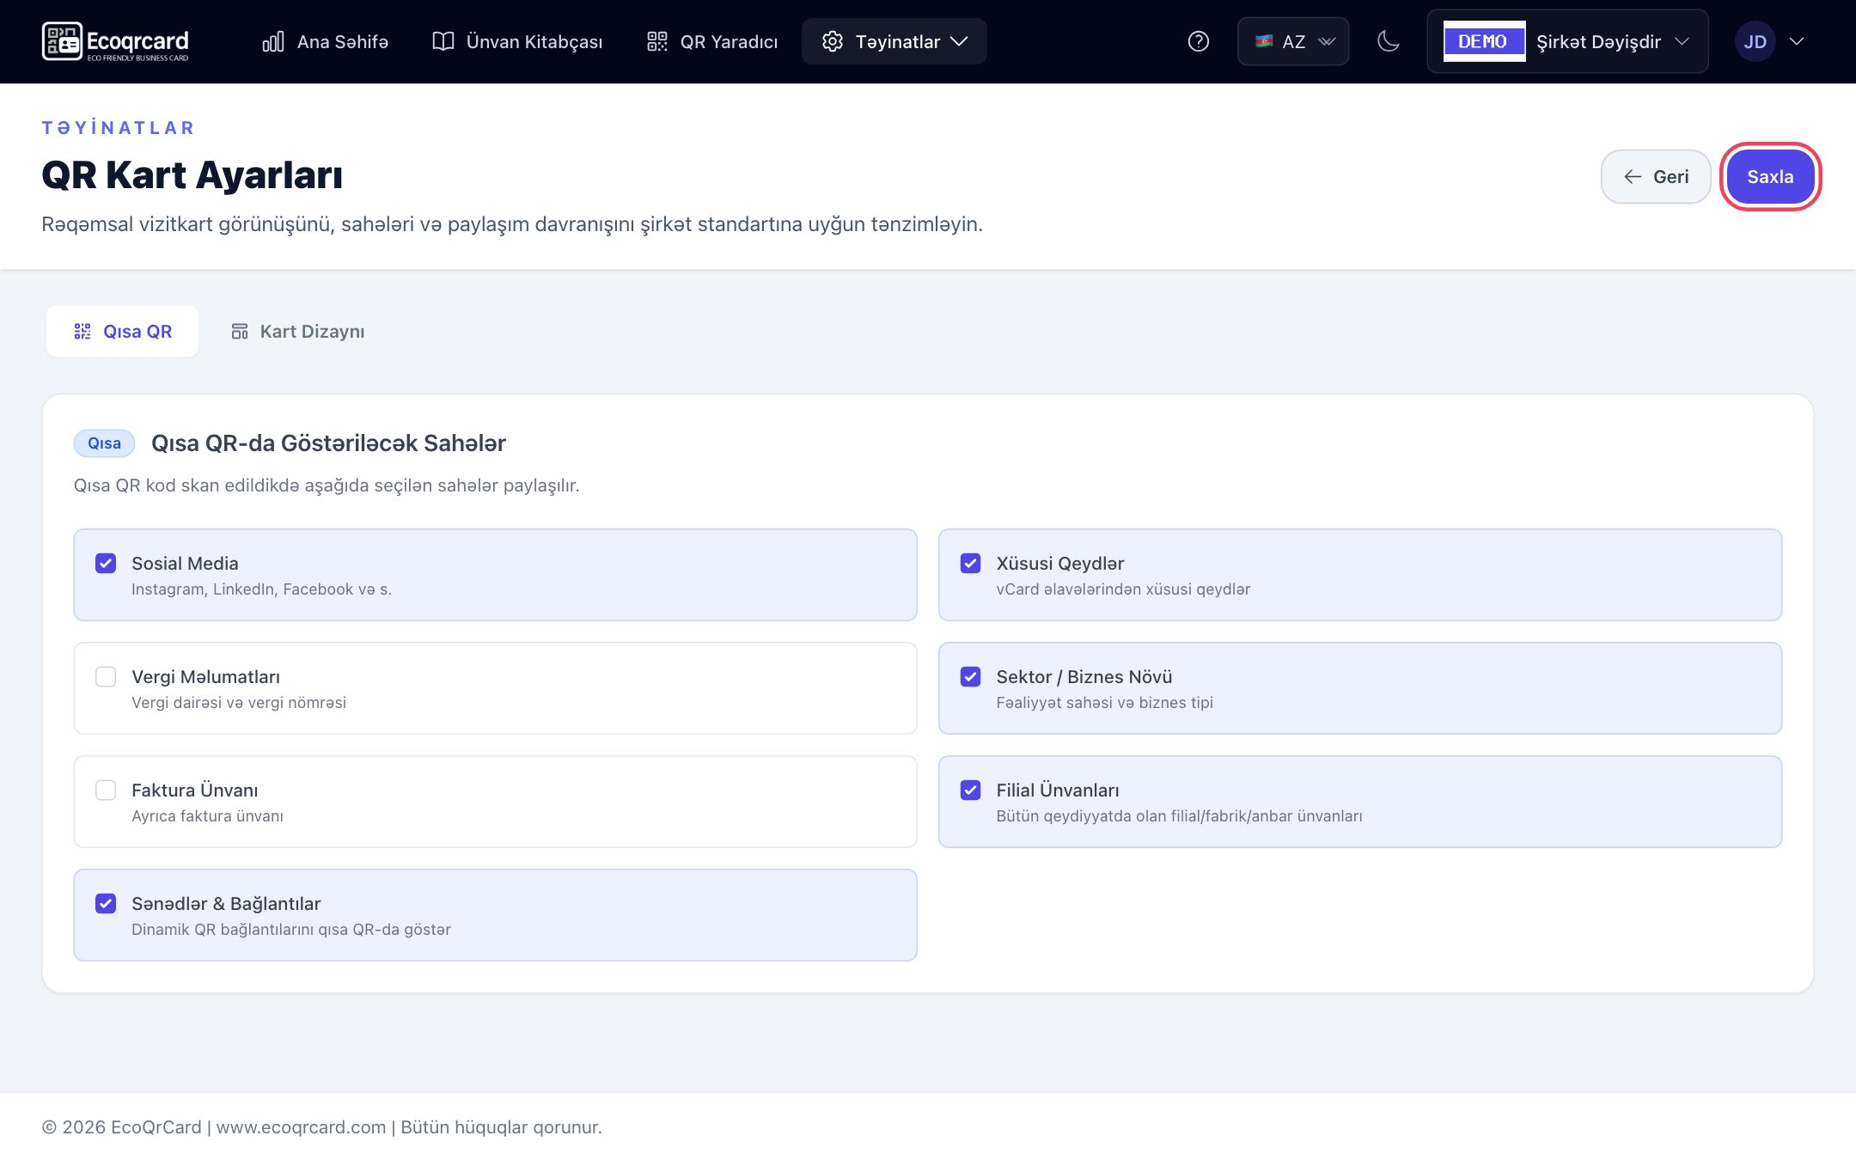Uncheck the Filial Ünvanları checkbox
The width and height of the screenshot is (1856, 1160).
click(x=970, y=790)
